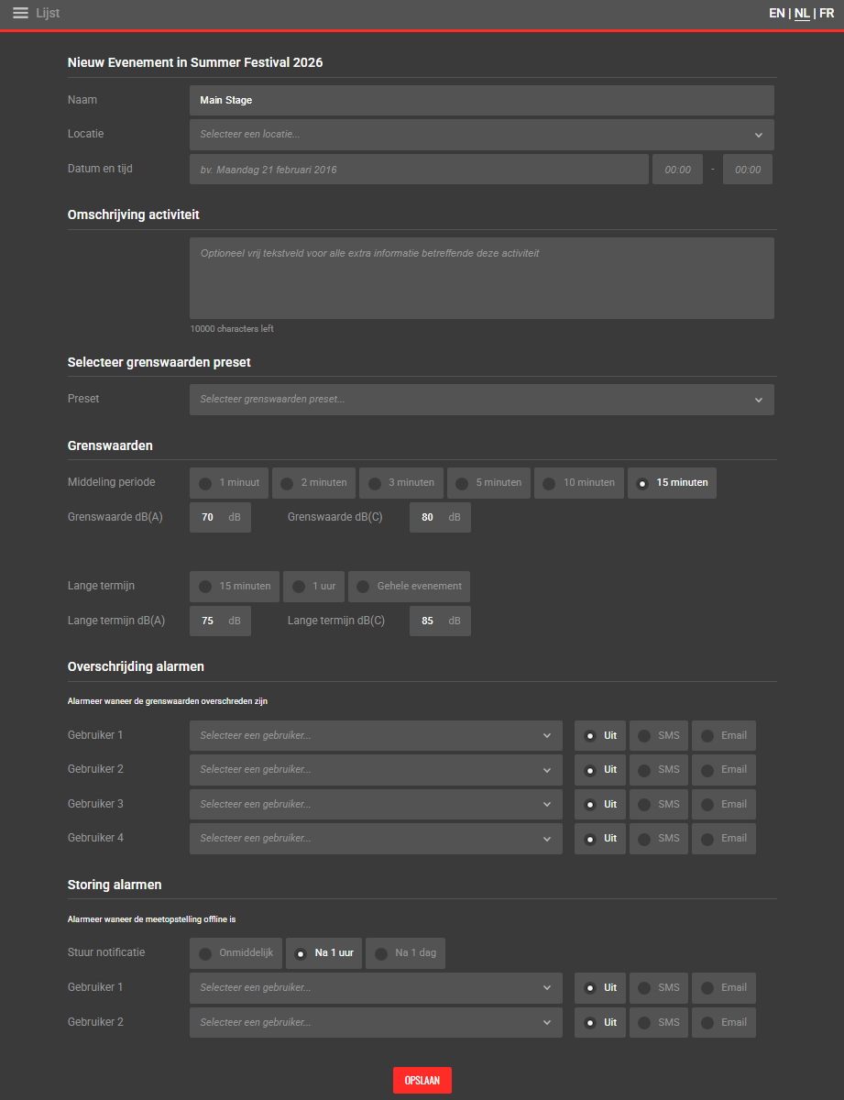Focus the Omschrijving activiteit text area
This screenshot has height=1100, width=844.
pyautogui.click(x=481, y=278)
